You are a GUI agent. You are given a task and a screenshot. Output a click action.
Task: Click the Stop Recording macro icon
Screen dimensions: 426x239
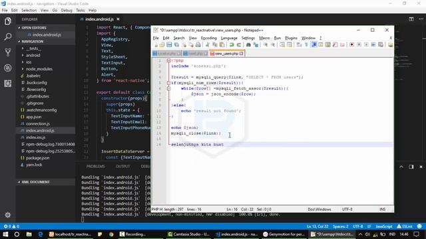pyautogui.click(x=359, y=44)
